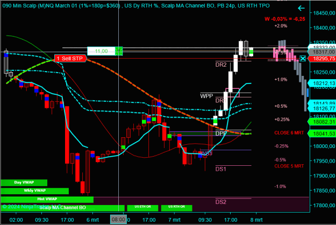Click the 18000,00 price axis label
336x225 pixels.
324,146
